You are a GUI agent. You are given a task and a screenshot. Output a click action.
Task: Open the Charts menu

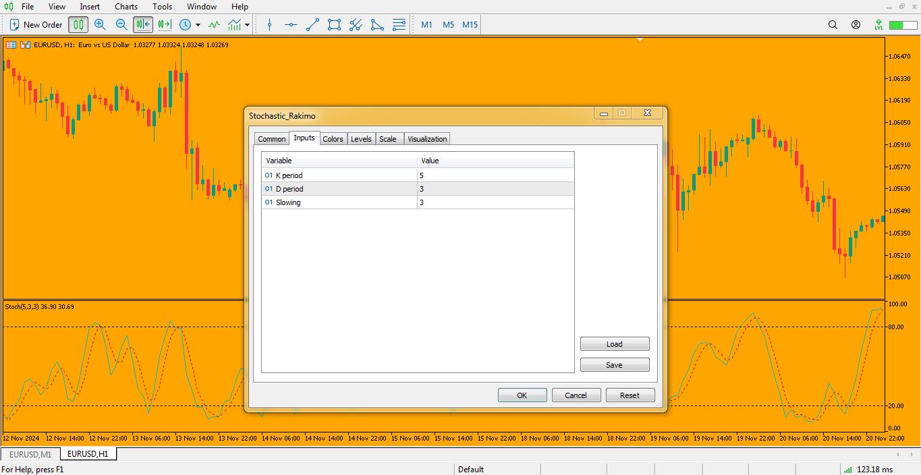pyautogui.click(x=126, y=7)
